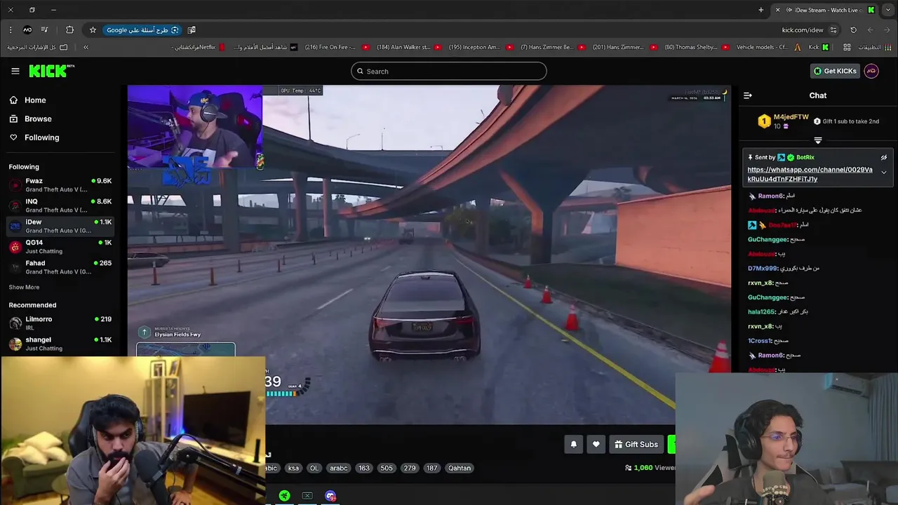Open the Kick hamburger menu
Image resolution: width=898 pixels, height=505 pixels.
coord(15,71)
